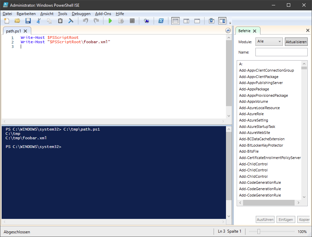Click the Ausführen button

pos(265,220)
